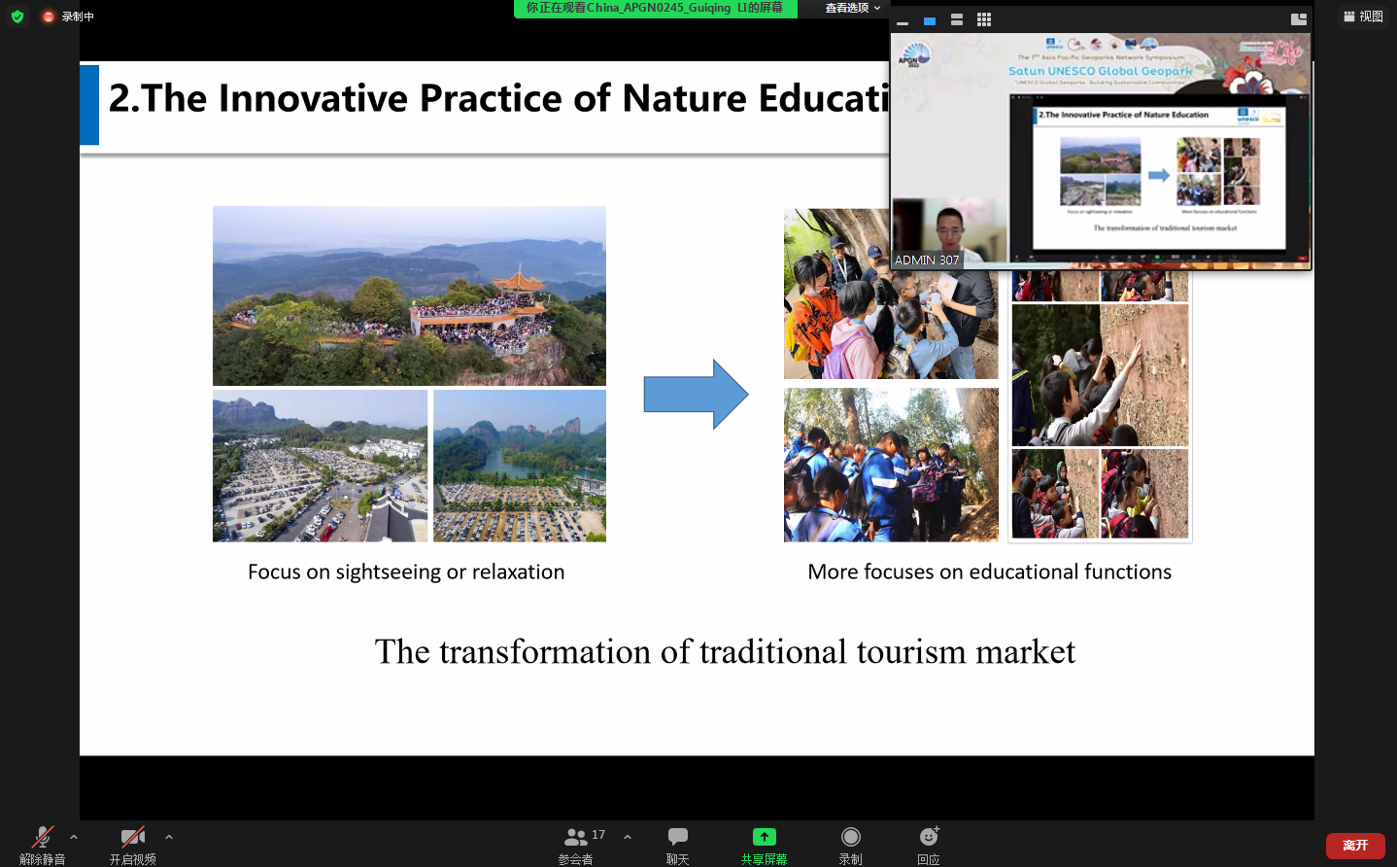Click 'Focus on sightseeing or relaxation' caption
1397x867 pixels.
[x=406, y=572]
